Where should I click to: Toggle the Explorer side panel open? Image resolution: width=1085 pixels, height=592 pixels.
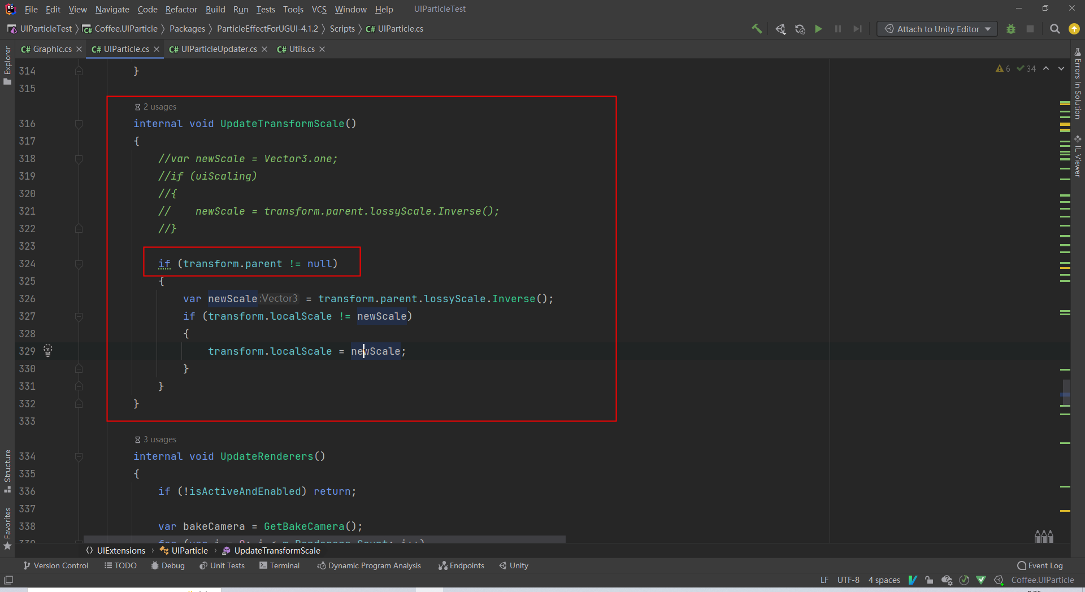pos(7,65)
